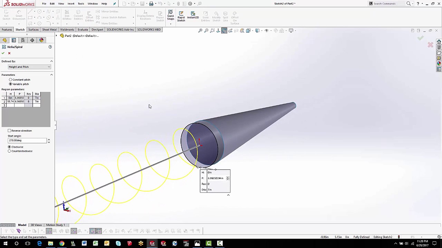This screenshot has height=248, width=442.
Task: Click the highlighted Dynamic Annotation Views icon
Action: 224,31
